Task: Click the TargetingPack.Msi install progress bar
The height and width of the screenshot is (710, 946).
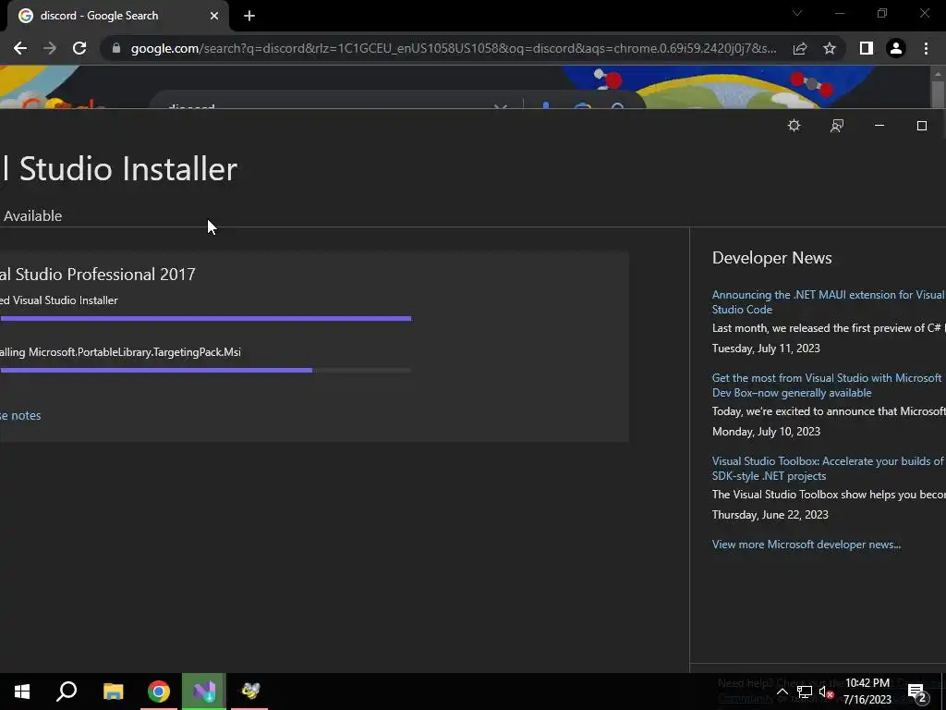Action: pos(205,370)
